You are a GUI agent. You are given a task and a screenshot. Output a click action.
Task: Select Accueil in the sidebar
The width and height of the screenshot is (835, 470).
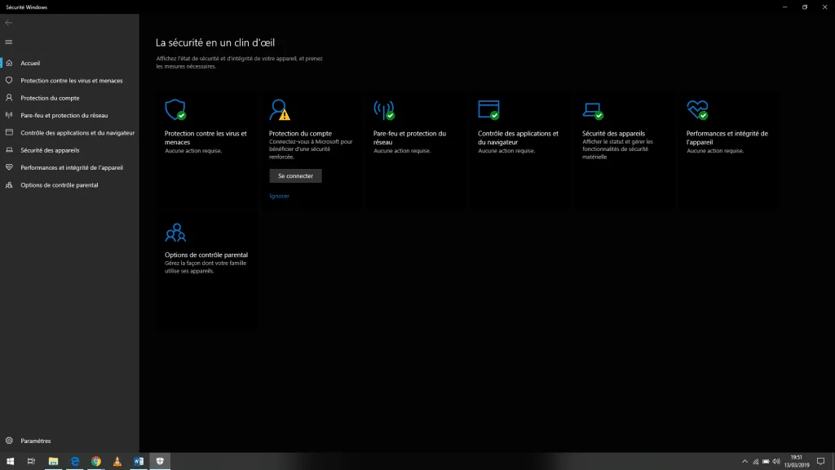coord(30,63)
